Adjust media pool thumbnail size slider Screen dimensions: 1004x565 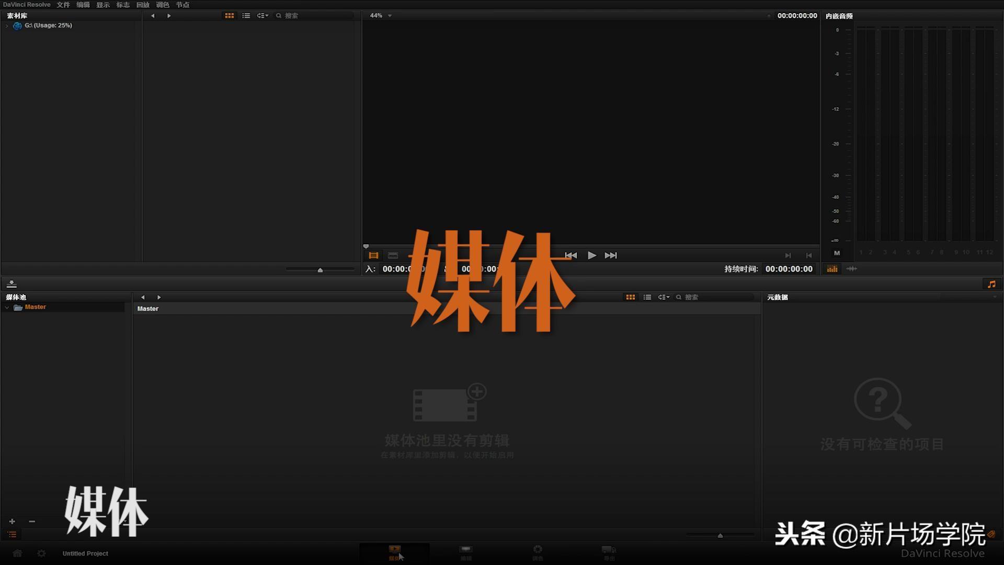[720, 535]
